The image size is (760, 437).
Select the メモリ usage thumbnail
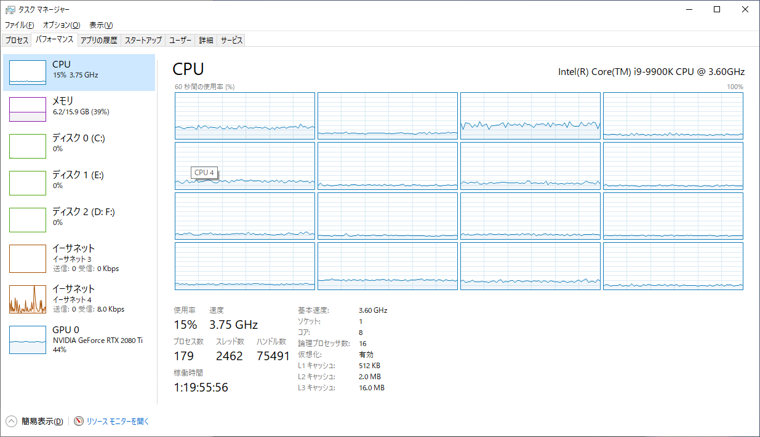click(x=28, y=109)
